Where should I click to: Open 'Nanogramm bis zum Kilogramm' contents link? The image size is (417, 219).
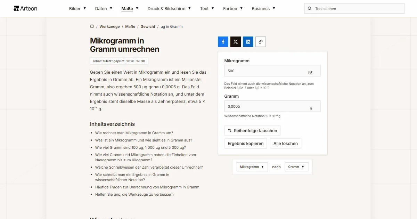click(146, 157)
